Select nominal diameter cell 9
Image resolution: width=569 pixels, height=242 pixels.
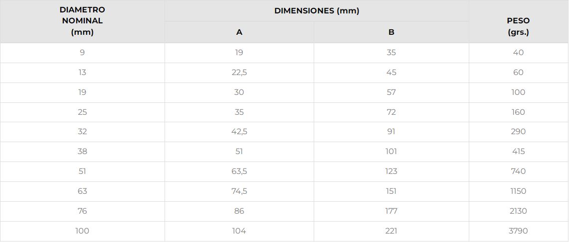[x=82, y=53]
